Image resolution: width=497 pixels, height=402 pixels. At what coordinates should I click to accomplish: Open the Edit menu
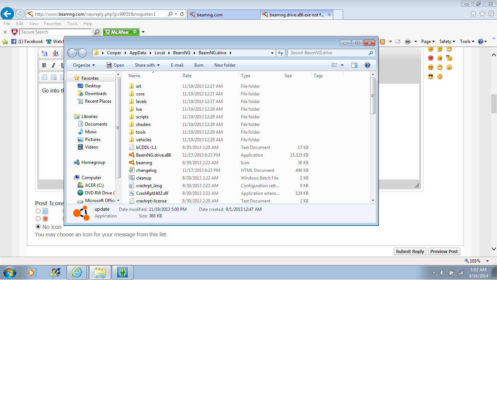[20, 24]
